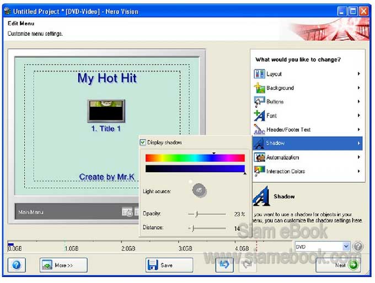The height and width of the screenshot is (283, 375).
Task: Click the Light source angle dial
Action: tap(199, 191)
